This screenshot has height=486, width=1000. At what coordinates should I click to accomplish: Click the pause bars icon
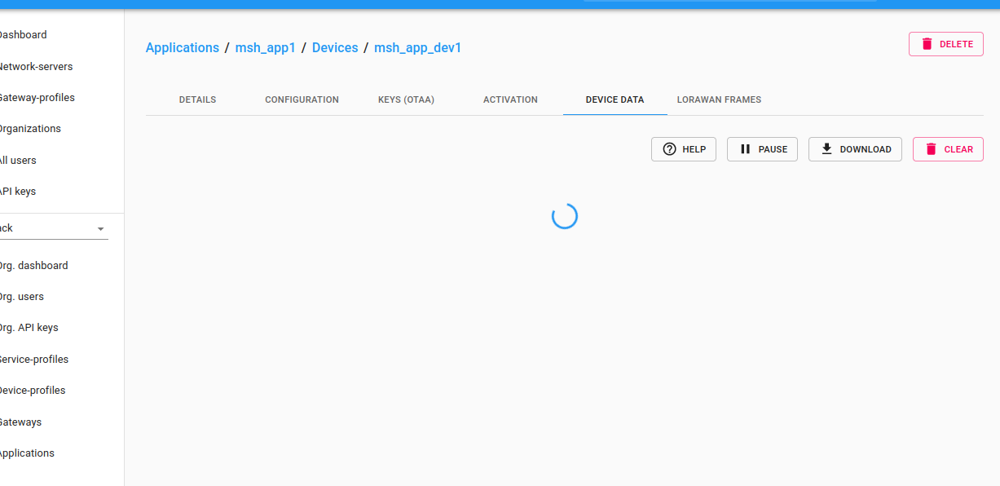[745, 149]
